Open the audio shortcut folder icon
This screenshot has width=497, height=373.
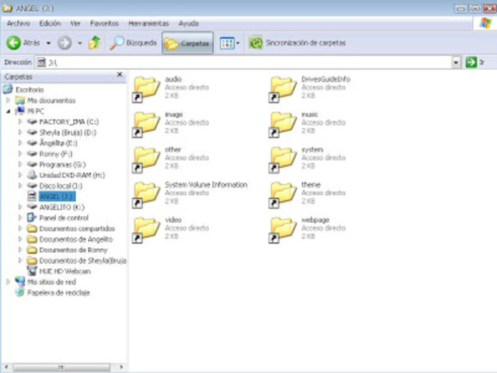[145, 89]
